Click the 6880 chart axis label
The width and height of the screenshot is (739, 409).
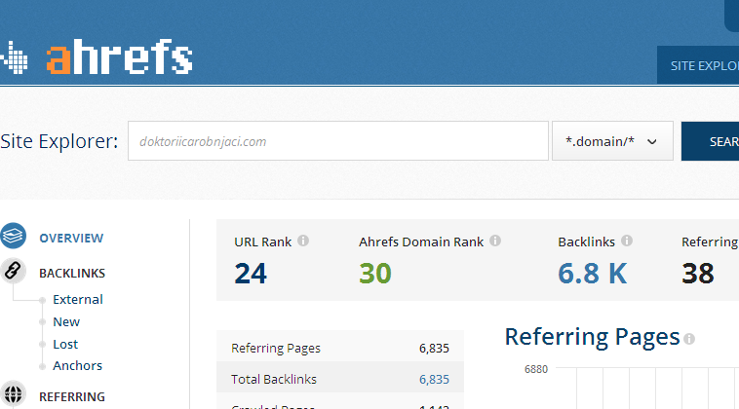coord(536,369)
